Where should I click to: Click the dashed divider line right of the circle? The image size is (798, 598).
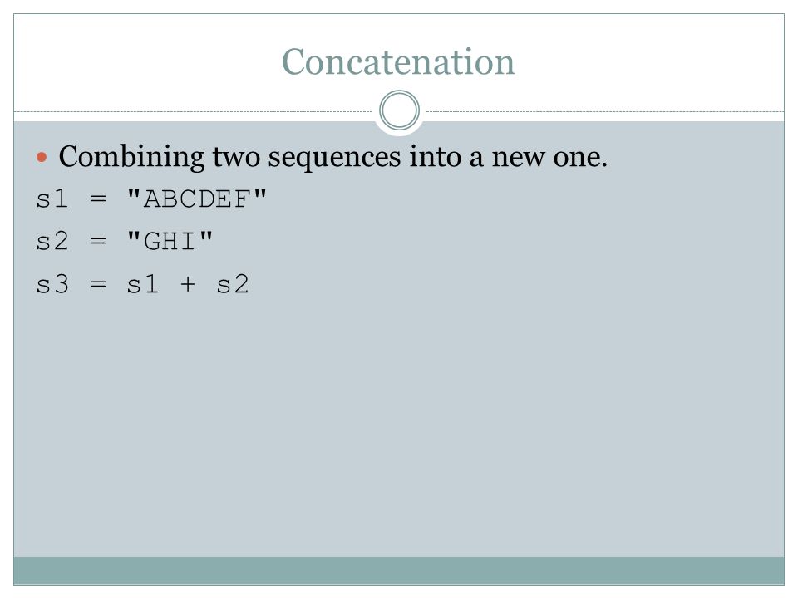603,111
